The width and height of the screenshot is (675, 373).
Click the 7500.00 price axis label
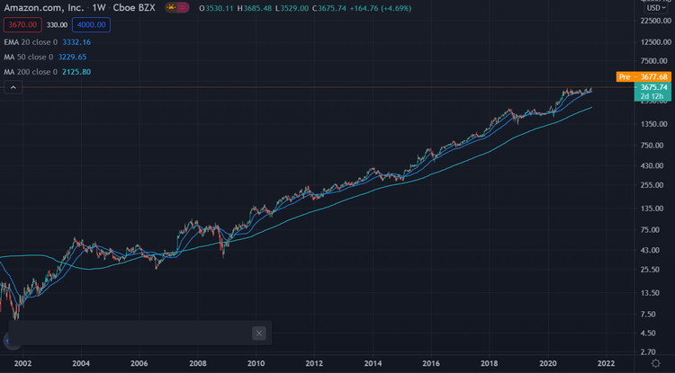[x=655, y=61]
